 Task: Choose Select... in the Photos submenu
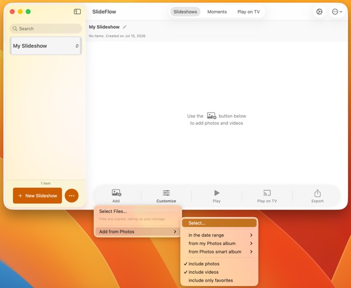tap(219, 223)
